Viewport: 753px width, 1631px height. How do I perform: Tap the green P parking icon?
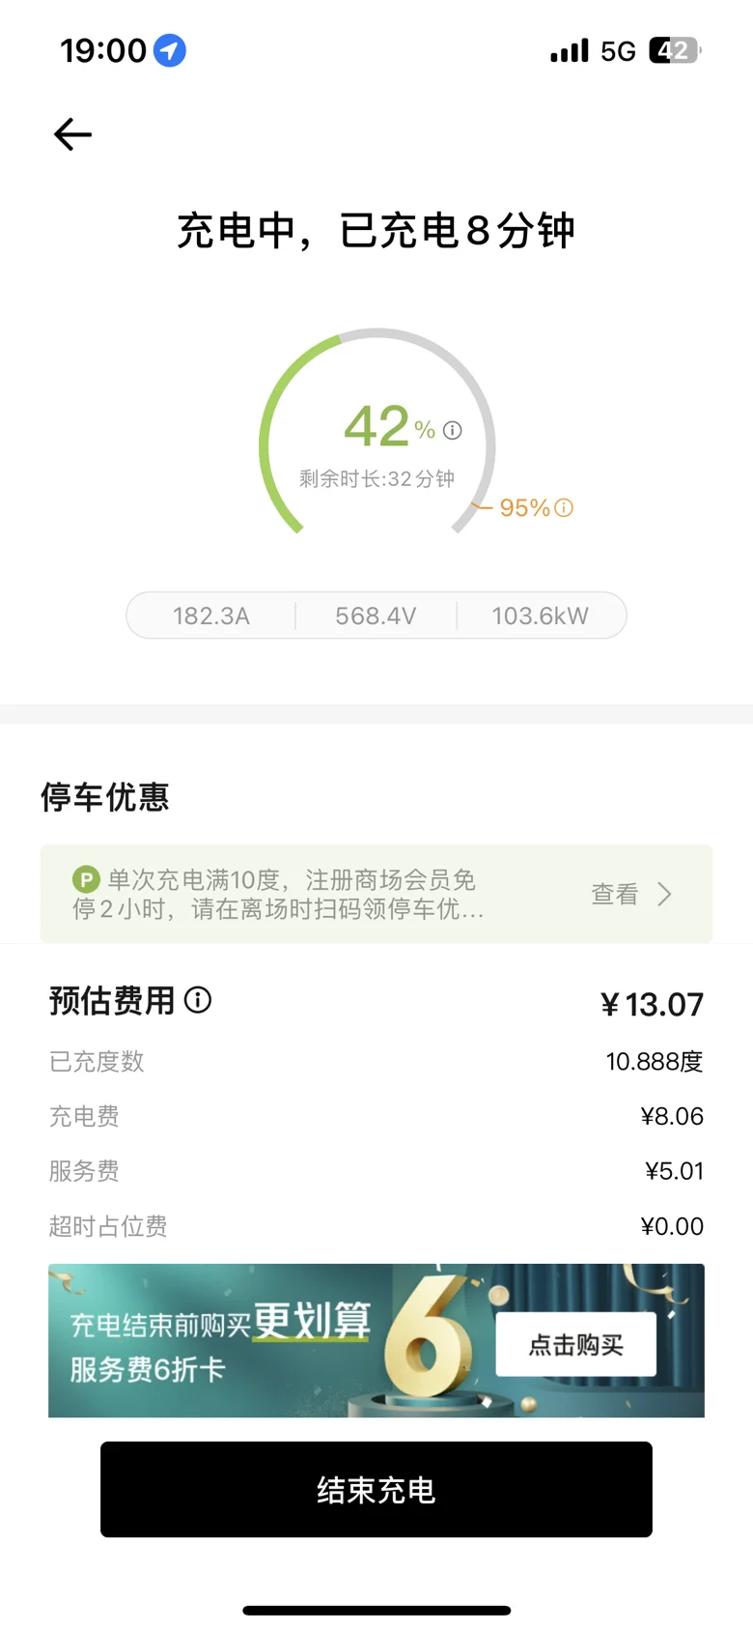point(86,879)
